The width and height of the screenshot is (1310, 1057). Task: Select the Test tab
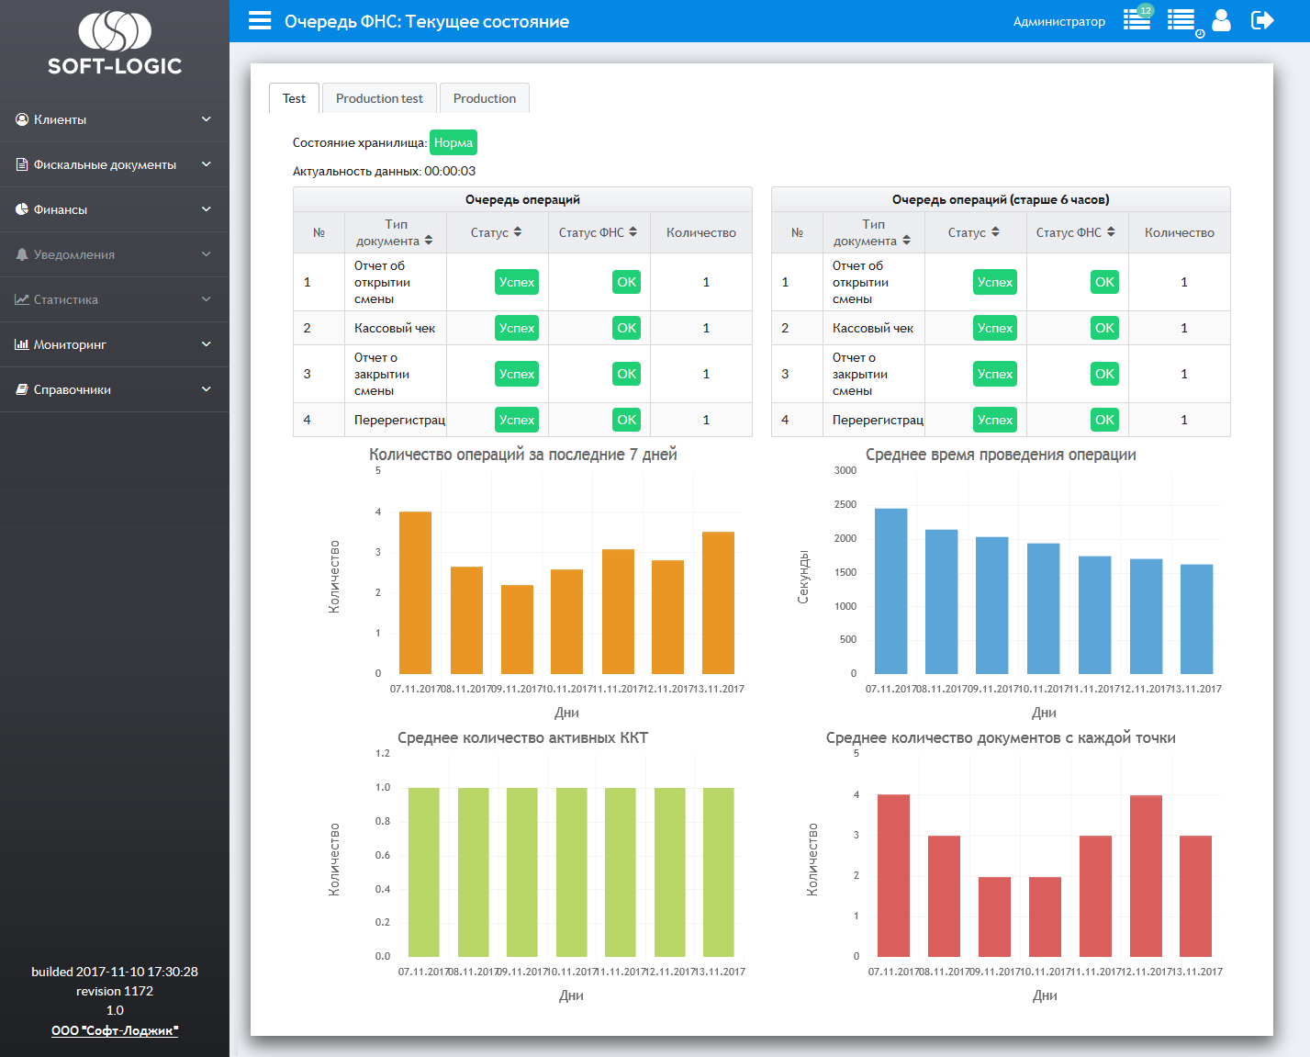[x=294, y=98]
